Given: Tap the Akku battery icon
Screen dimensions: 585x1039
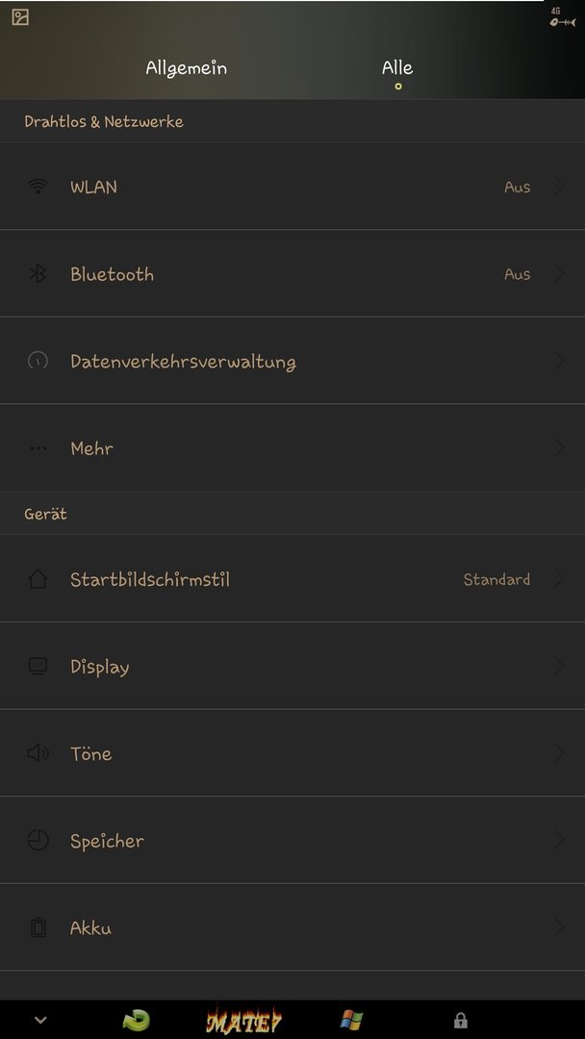Looking at the screenshot, I should point(38,927).
